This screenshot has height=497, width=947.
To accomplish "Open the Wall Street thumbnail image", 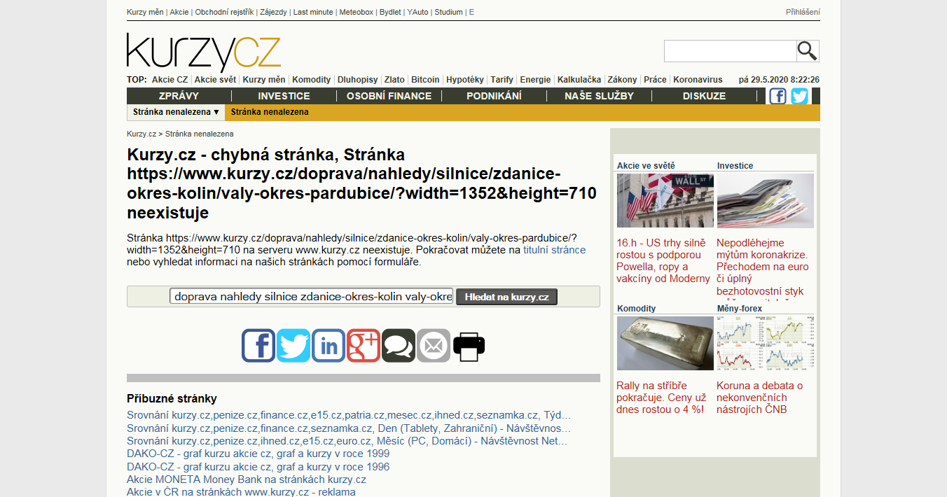I will 665,200.
